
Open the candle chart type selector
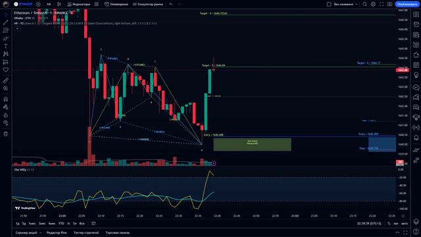point(59,4)
